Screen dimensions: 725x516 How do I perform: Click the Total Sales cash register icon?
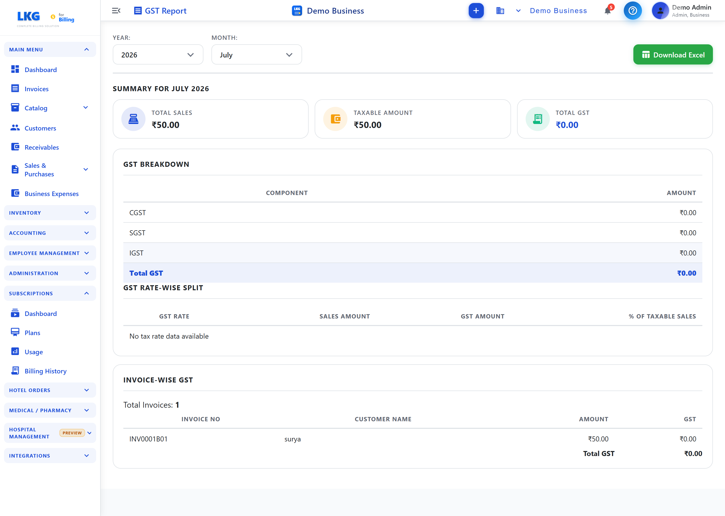coord(133,119)
